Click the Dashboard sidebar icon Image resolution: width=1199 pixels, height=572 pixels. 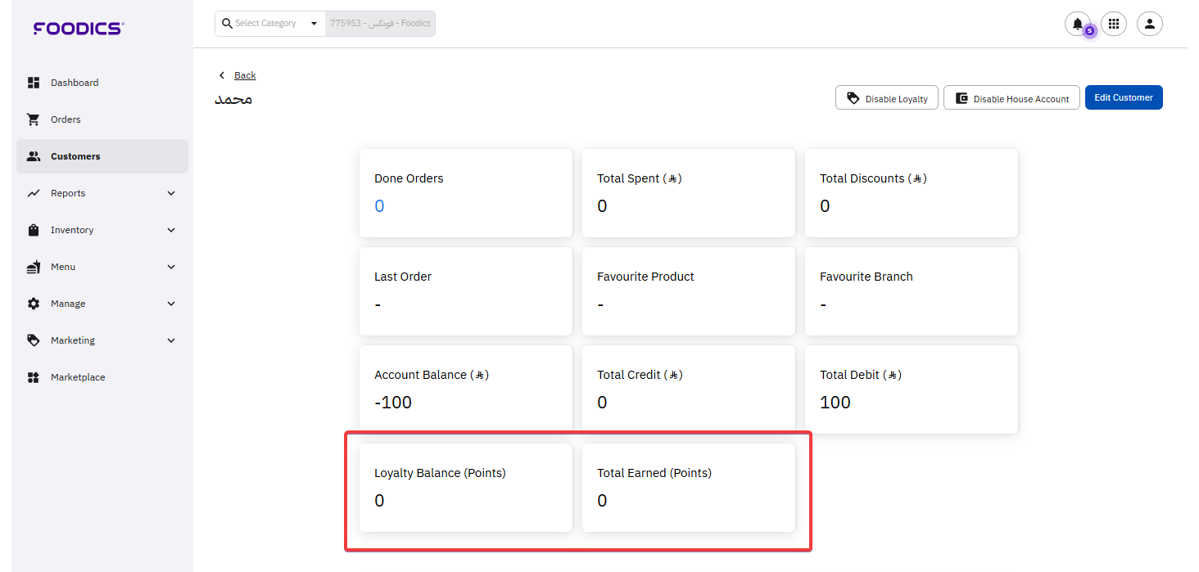point(34,83)
